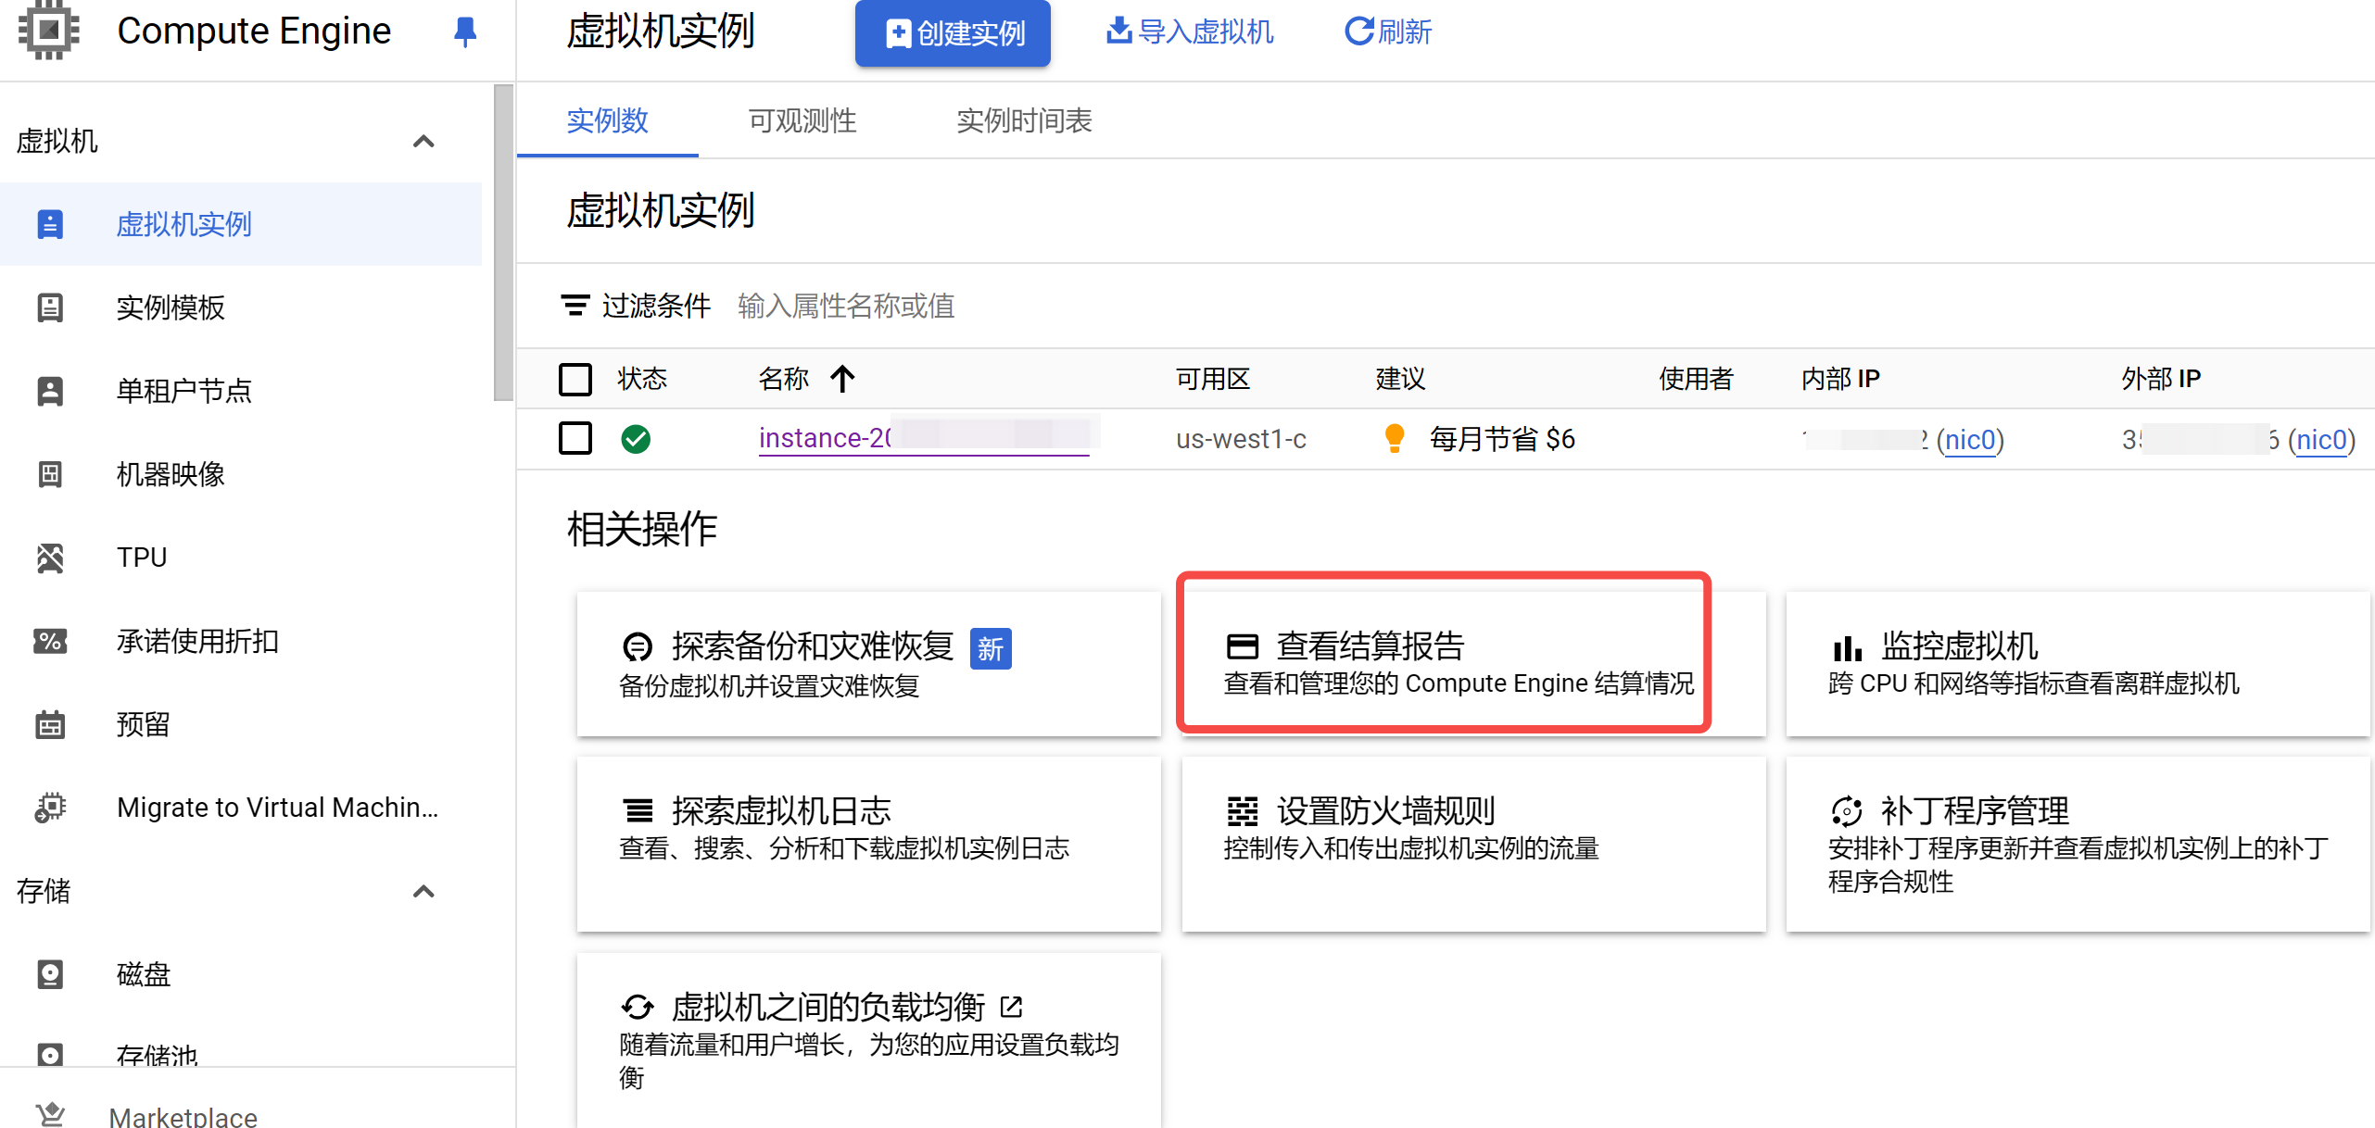
Task: Open the 实例时间表 tab
Action: coord(1024,120)
